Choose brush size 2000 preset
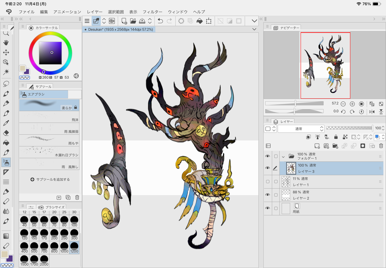 pyautogui.click(x=44, y=261)
